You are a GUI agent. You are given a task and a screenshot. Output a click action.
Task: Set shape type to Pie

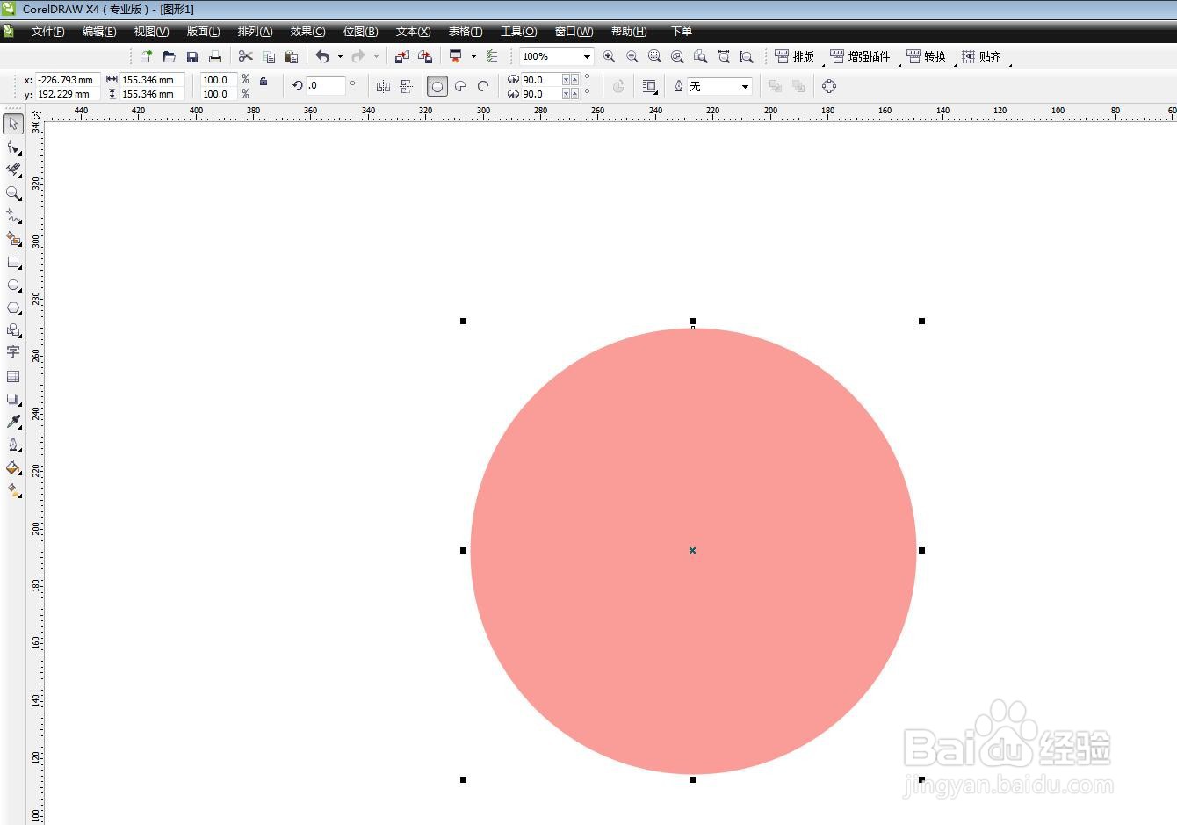pos(460,86)
